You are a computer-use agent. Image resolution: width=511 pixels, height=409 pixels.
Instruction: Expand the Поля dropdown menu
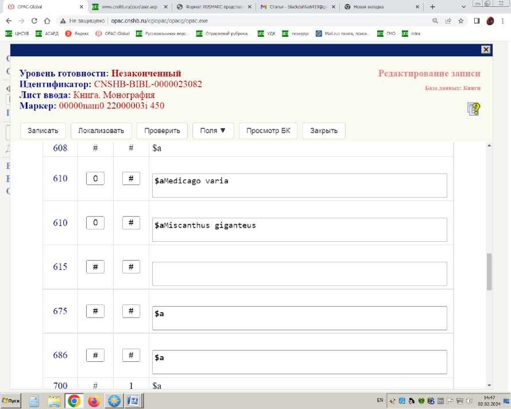tap(213, 131)
